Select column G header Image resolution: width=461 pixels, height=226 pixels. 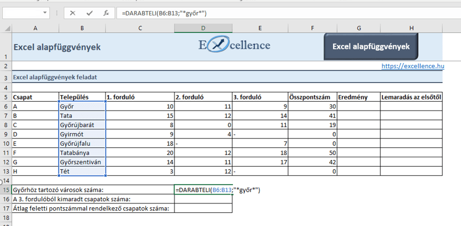pyautogui.click(x=359, y=28)
